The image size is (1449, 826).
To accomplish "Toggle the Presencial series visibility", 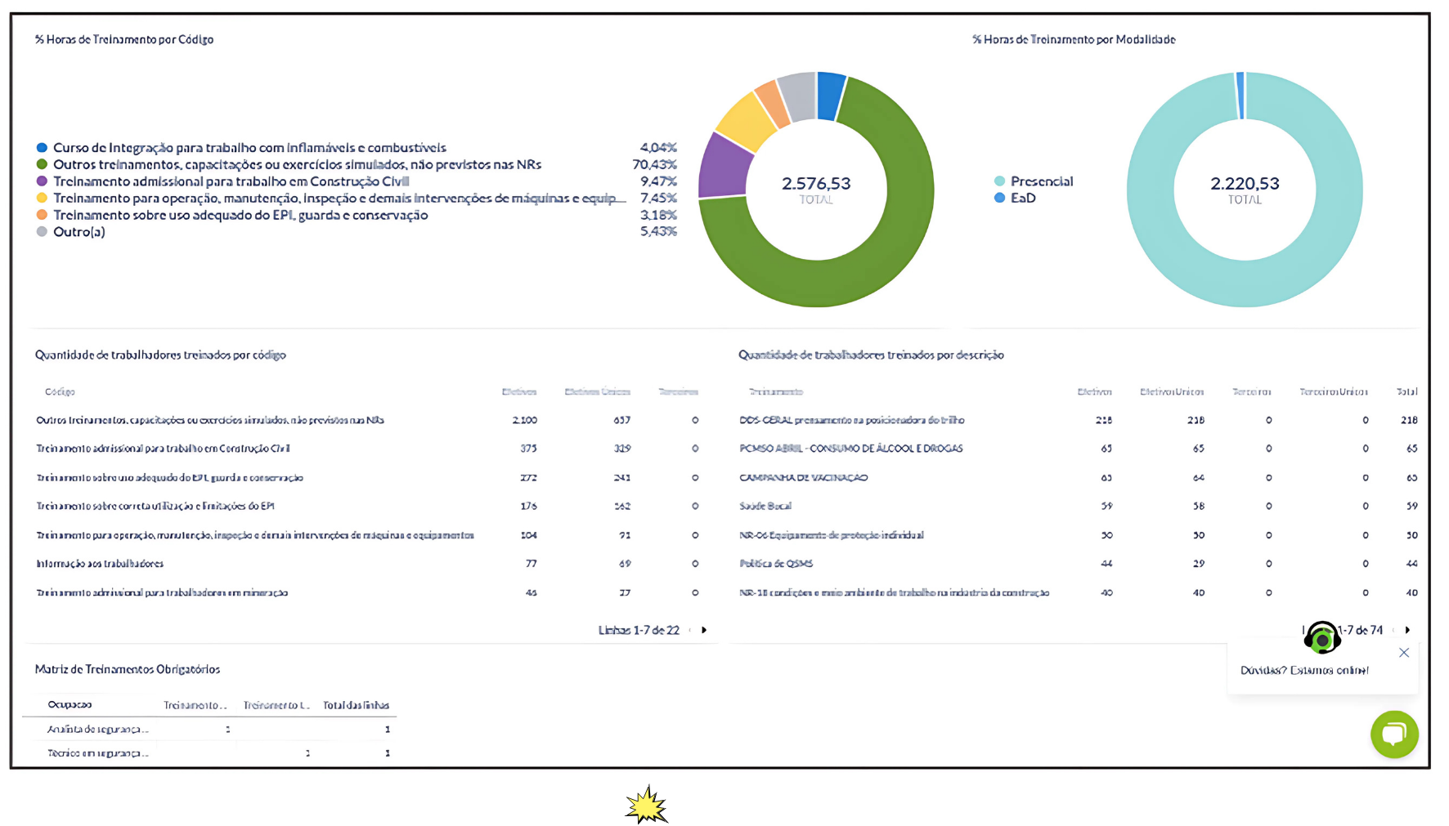I will point(1043,181).
